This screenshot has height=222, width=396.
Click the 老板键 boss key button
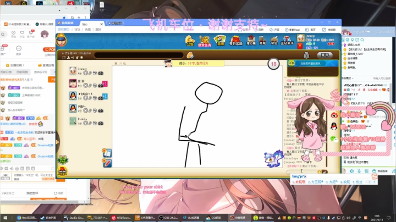point(329,30)
